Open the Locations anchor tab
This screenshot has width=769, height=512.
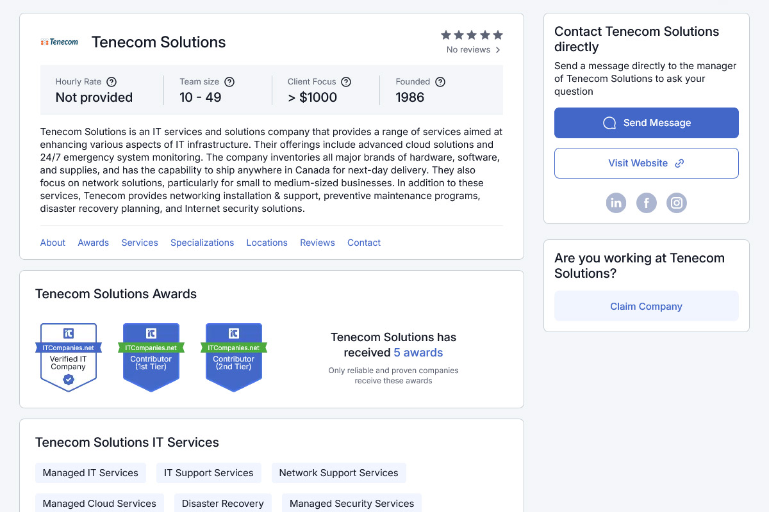pyautogui.click(x=267, y=243)
